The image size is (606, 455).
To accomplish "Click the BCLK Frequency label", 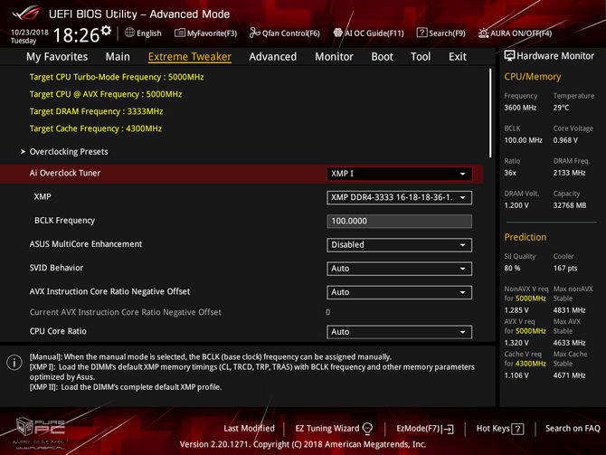I will 64,221.
